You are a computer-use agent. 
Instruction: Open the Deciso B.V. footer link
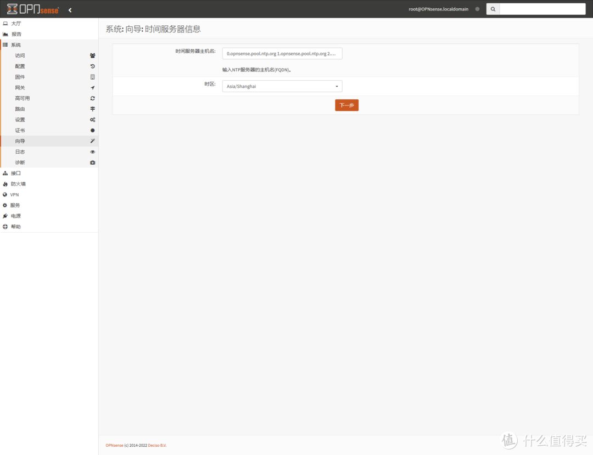click(x=157, y=446)
